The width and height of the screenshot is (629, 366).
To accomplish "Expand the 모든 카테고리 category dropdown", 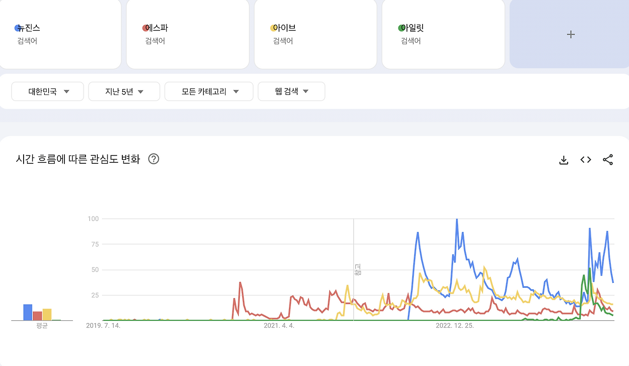I will [x=209, y=91].
